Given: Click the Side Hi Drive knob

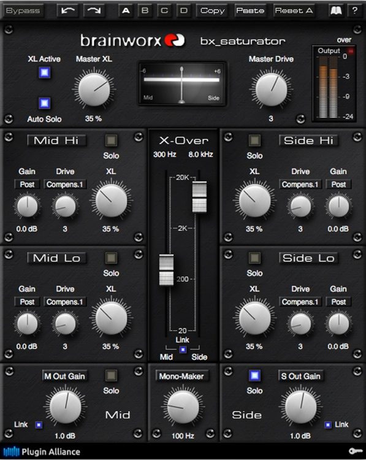Looking at the screenshot, I should click(x=300, y=206).
